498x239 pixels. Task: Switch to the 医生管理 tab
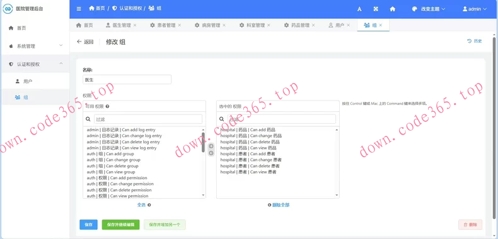[118, 25]
